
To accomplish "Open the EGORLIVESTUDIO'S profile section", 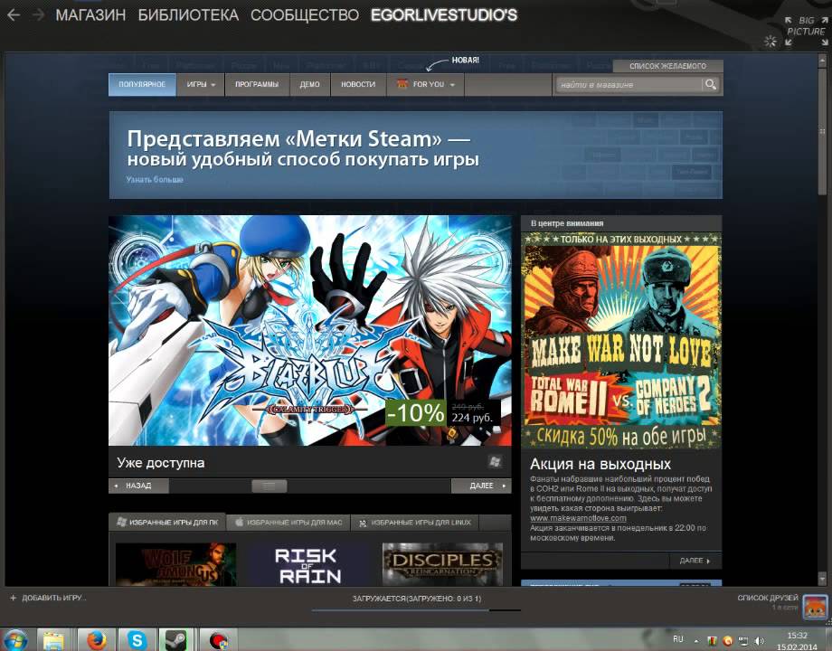I will (x=444, y=14).
